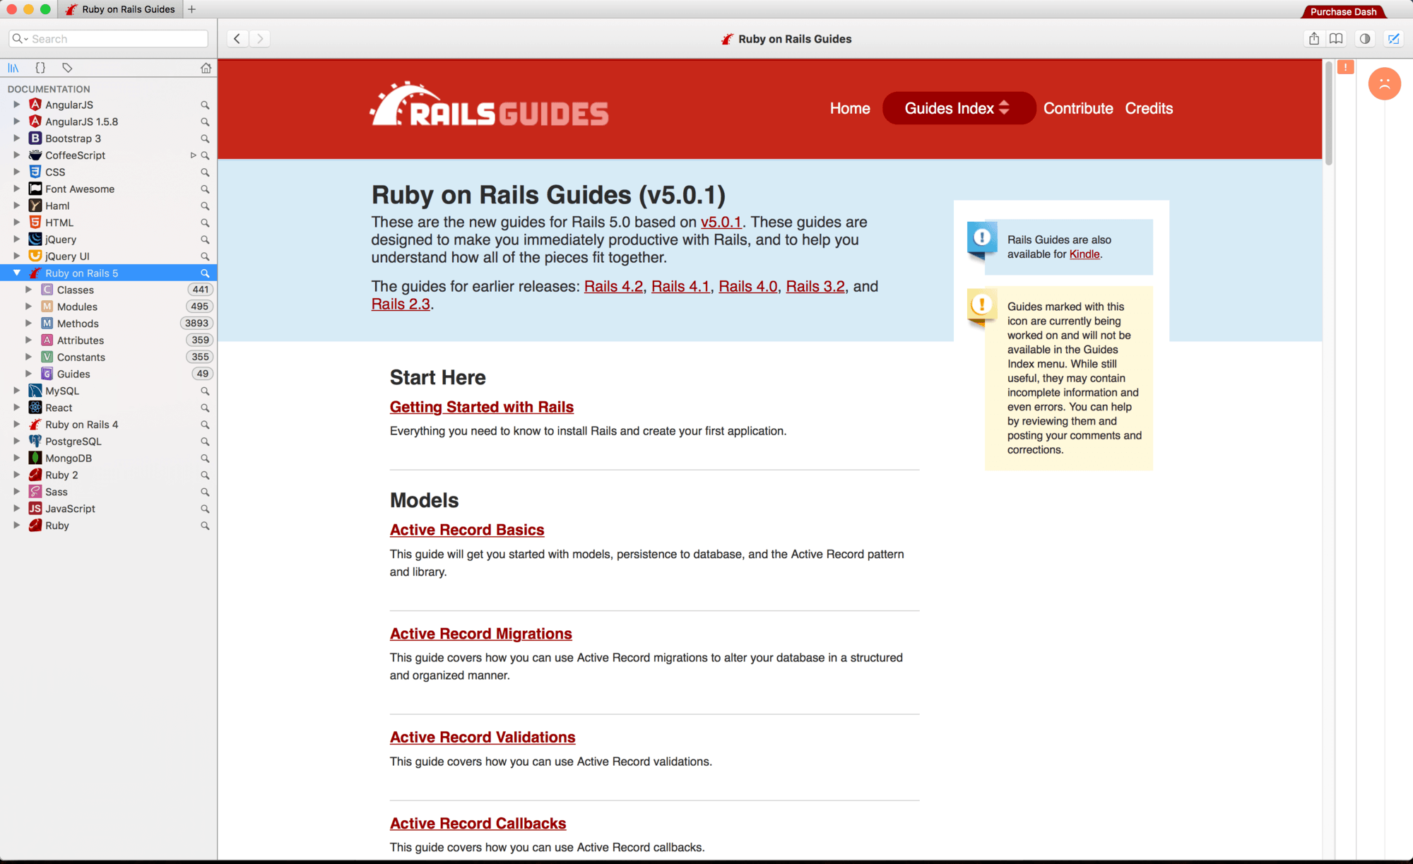
Task: Click the Purchase Dash button
Action: click(1343, 11)
